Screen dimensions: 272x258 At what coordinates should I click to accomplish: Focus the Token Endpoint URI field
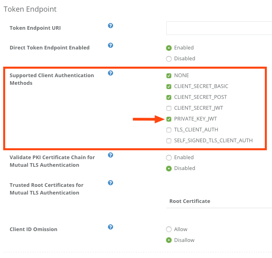pyautogui.click(x=219, y=28)
